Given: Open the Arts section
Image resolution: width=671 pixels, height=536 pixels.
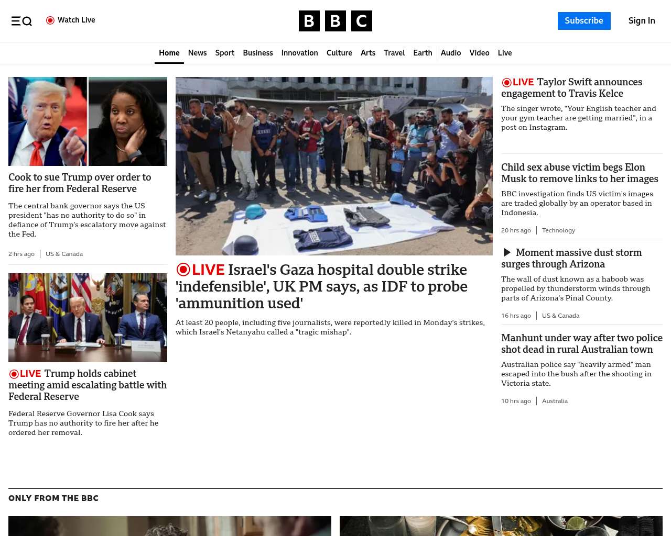Looking at the screenshot, I should coord(368,53).
